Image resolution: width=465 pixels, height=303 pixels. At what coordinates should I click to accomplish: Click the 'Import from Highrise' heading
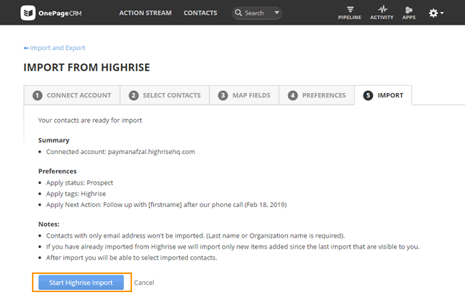tap(86, 68)
